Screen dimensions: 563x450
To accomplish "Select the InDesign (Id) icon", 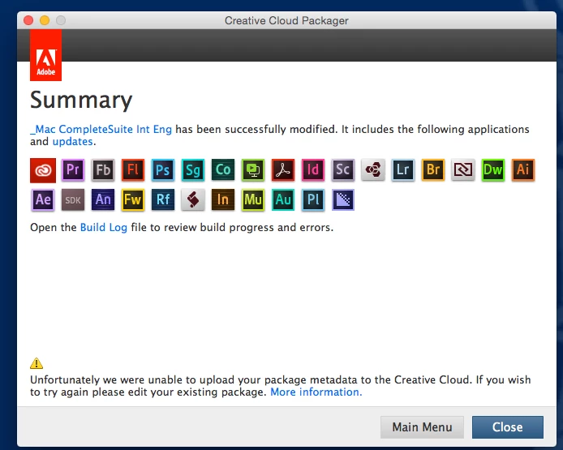I will tap(313, 169).
